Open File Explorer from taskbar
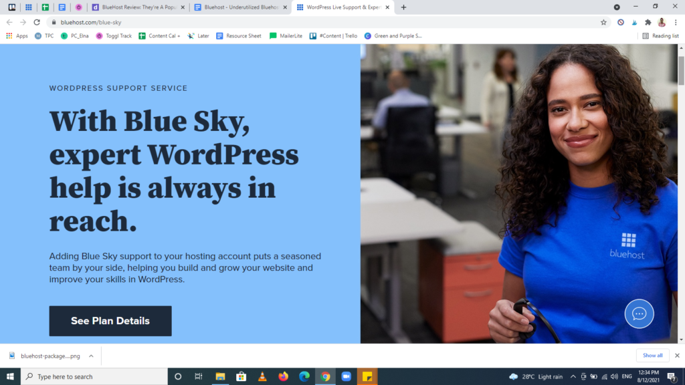685x385 pixels. 220,376
